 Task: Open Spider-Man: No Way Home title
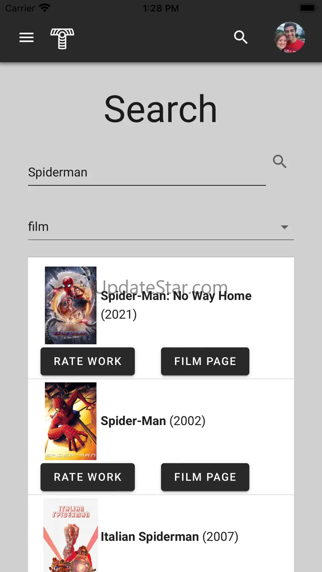pos(176,296)
